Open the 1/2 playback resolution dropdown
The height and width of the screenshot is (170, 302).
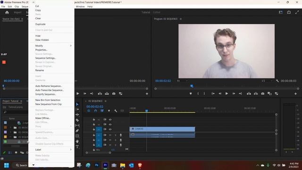(x=267, y=81)
